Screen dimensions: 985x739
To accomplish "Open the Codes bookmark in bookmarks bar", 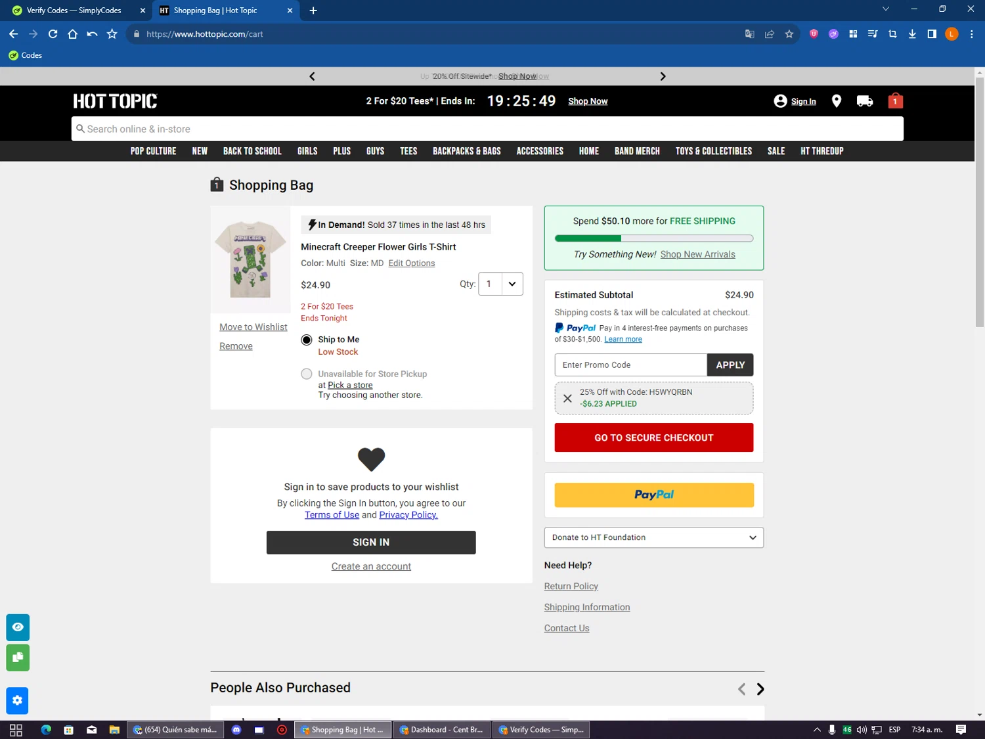I will pos(25,55).
